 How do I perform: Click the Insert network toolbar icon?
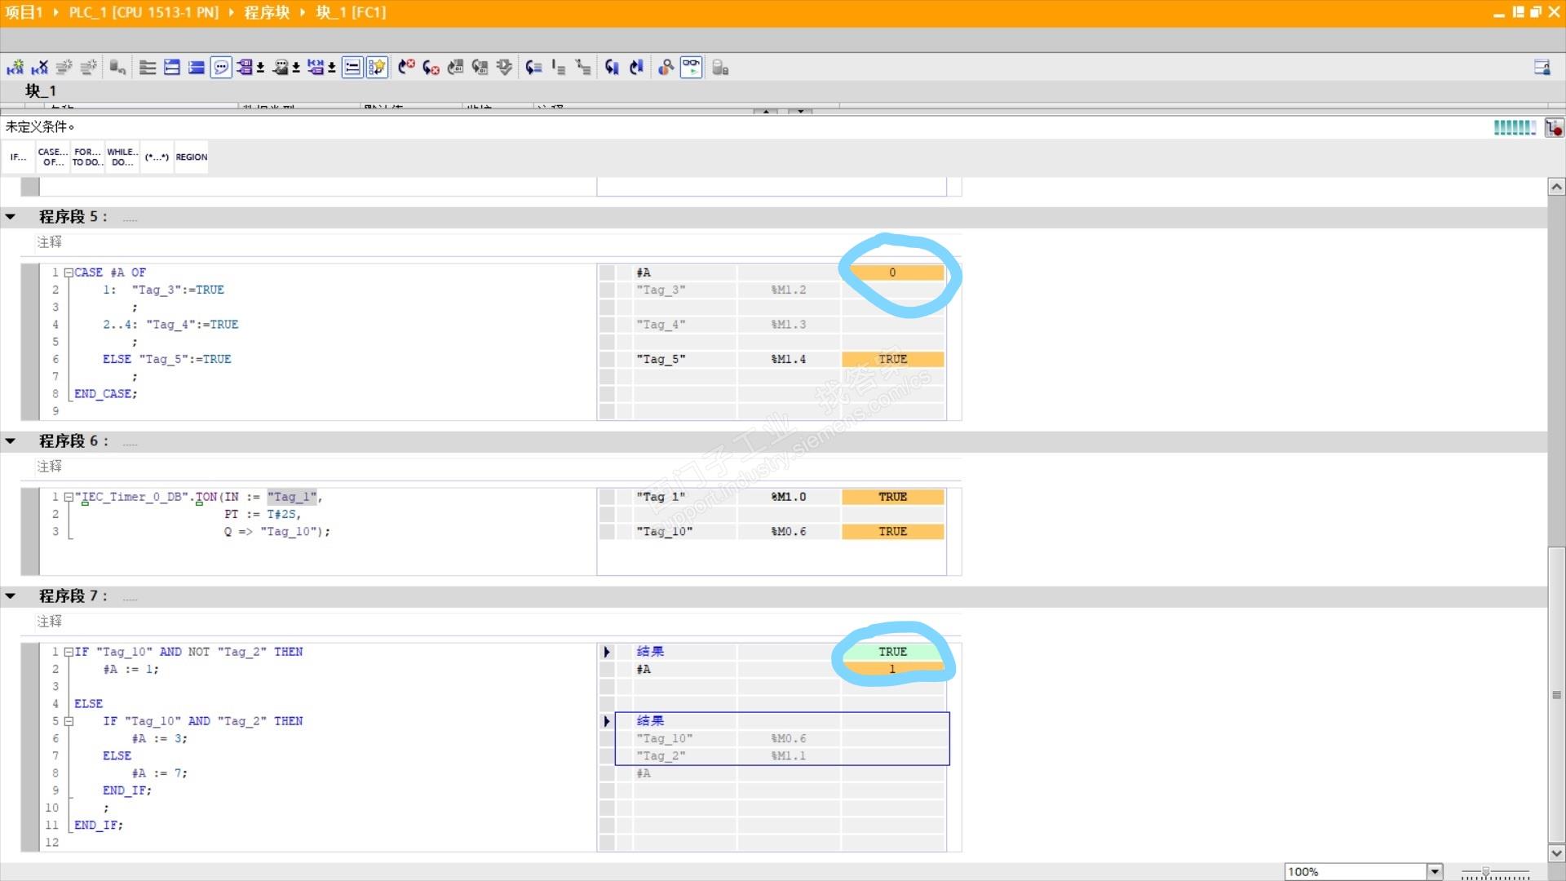point(15,68)
